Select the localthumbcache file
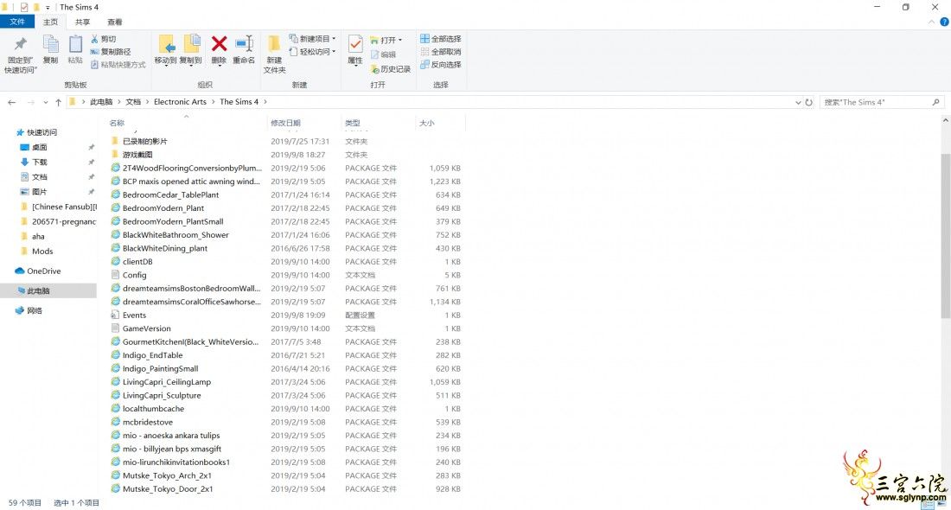This screenshot has width=951, height=510. tap(153, 409)
